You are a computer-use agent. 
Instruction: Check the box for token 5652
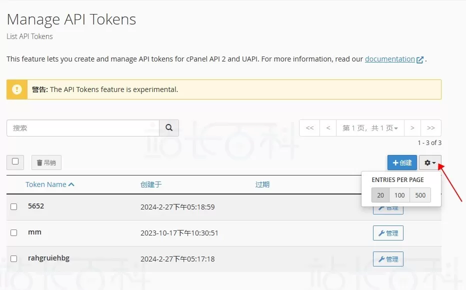click(14, 206)
